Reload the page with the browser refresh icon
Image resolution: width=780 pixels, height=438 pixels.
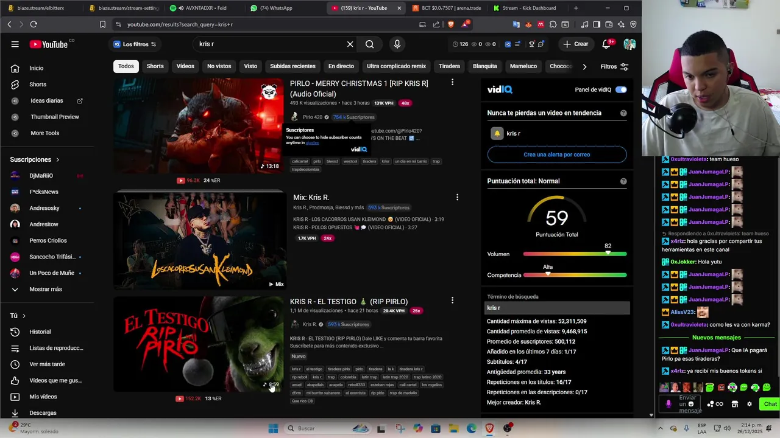(34, 24)
